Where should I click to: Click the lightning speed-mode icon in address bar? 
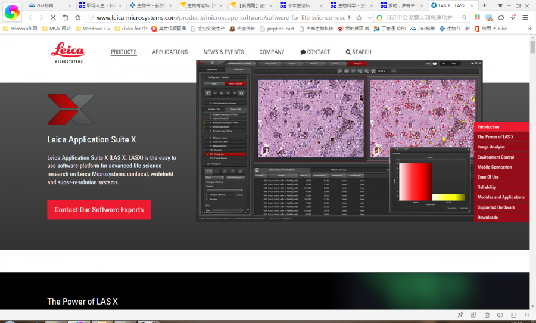[350, 17]
